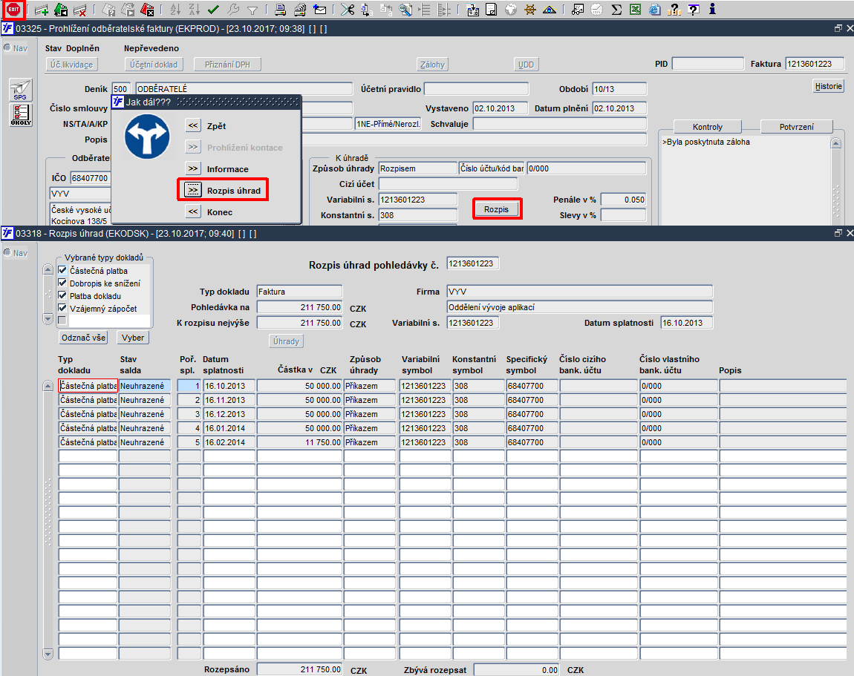
Task: Click the printer icon in toolbar
Action: pyautogui.click(x=280, y=9)
